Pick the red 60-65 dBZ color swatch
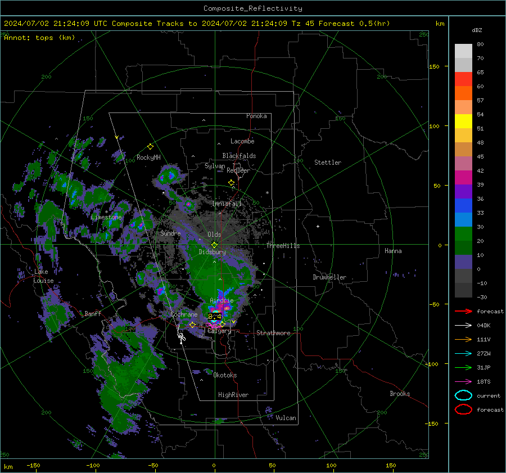Screen dimensions: 506x473 (x=463, y=79)
